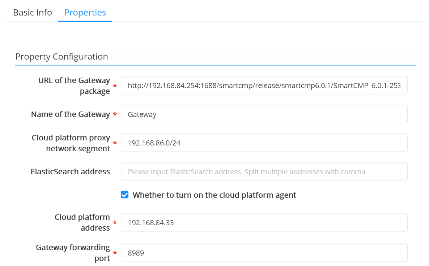The height and width of the screenshot is (266, 429).
Task: Disable the cloud platform agent checkbox
Action: click(124, 195)
